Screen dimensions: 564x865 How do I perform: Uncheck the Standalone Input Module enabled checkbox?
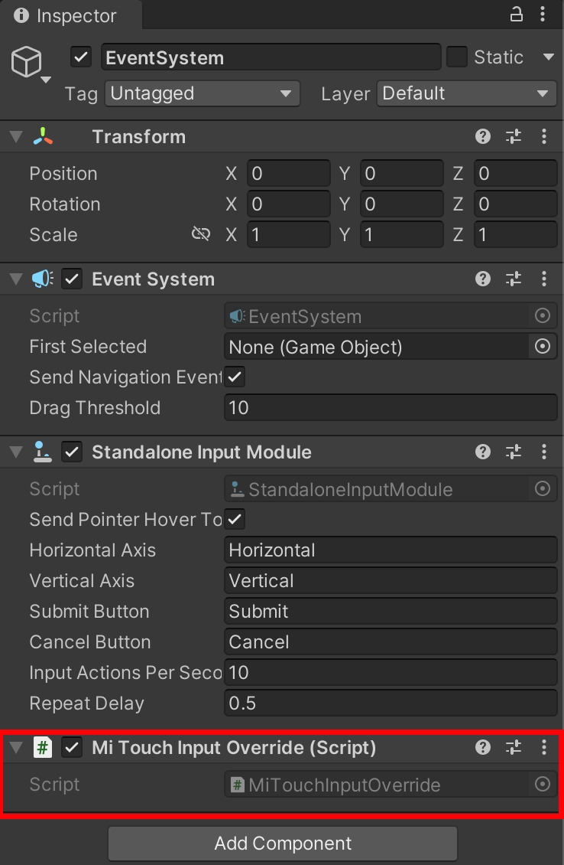pyautogui.click(x=72, y=452)
